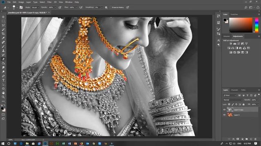
Task: Switch to the Paths tab
Action: pos(243,90)
